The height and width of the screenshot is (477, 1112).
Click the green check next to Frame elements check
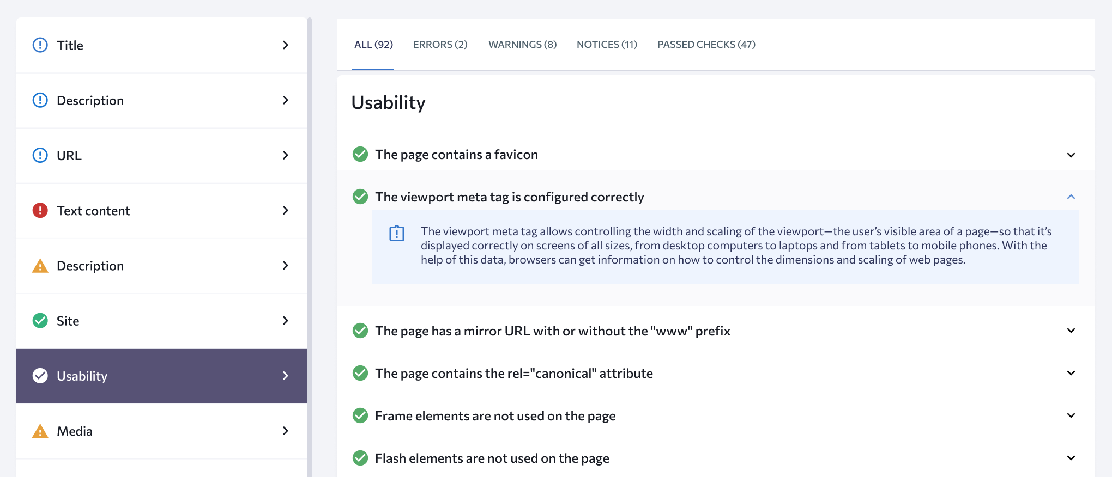tap(360, 415)
